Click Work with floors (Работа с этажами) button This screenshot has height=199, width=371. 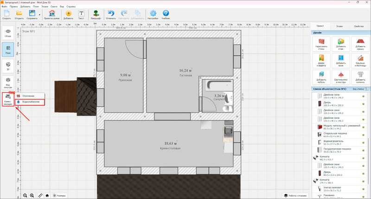coord(295,196)
